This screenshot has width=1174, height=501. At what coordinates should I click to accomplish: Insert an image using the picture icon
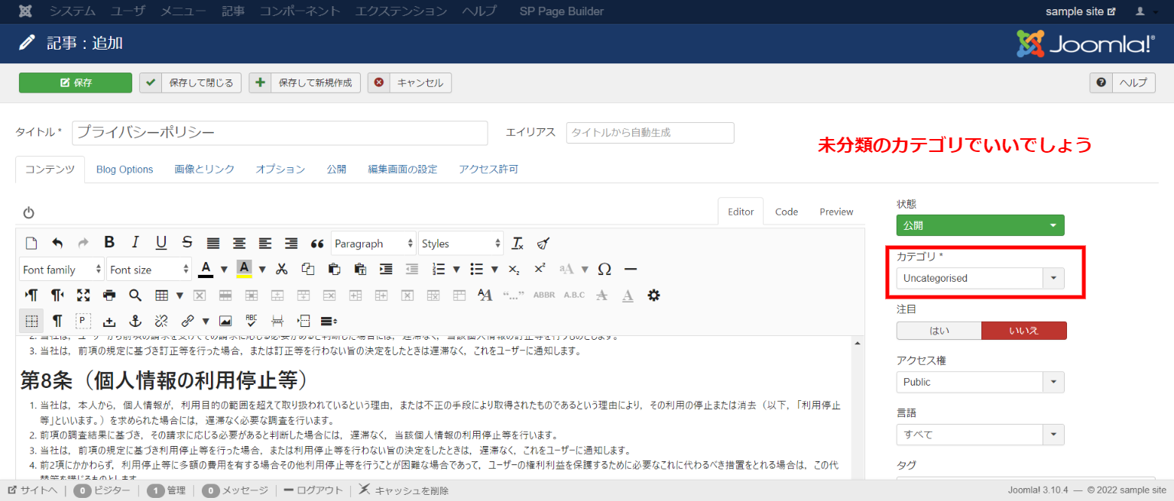click(x=225, y=321)
